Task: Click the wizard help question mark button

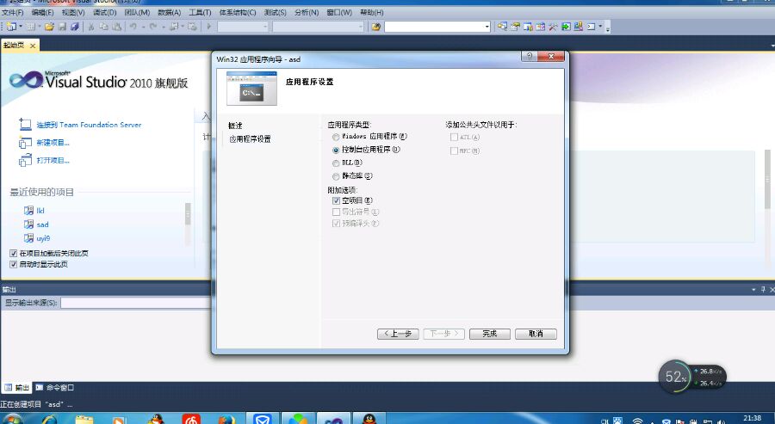Action: [530, 56]
